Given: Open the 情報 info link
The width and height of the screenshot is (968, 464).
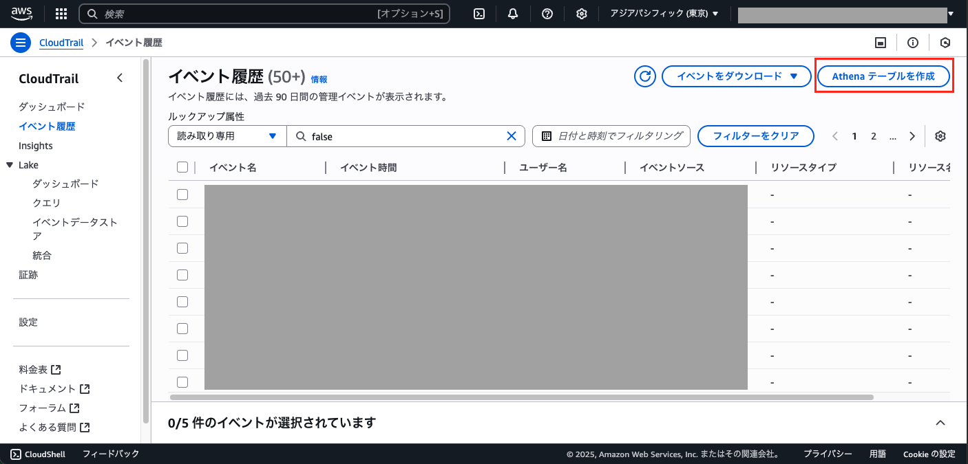Looking at the screenshot, I should coord(319,80).
